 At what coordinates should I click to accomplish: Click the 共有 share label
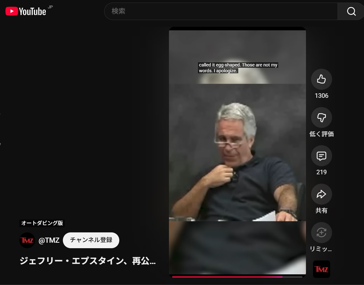point(321,211)
